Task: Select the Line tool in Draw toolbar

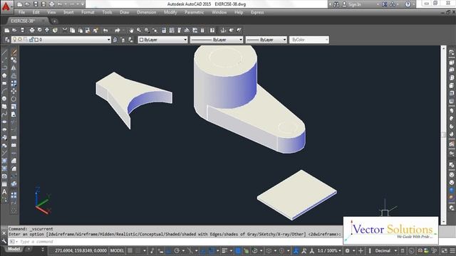Action: point(4,52)
